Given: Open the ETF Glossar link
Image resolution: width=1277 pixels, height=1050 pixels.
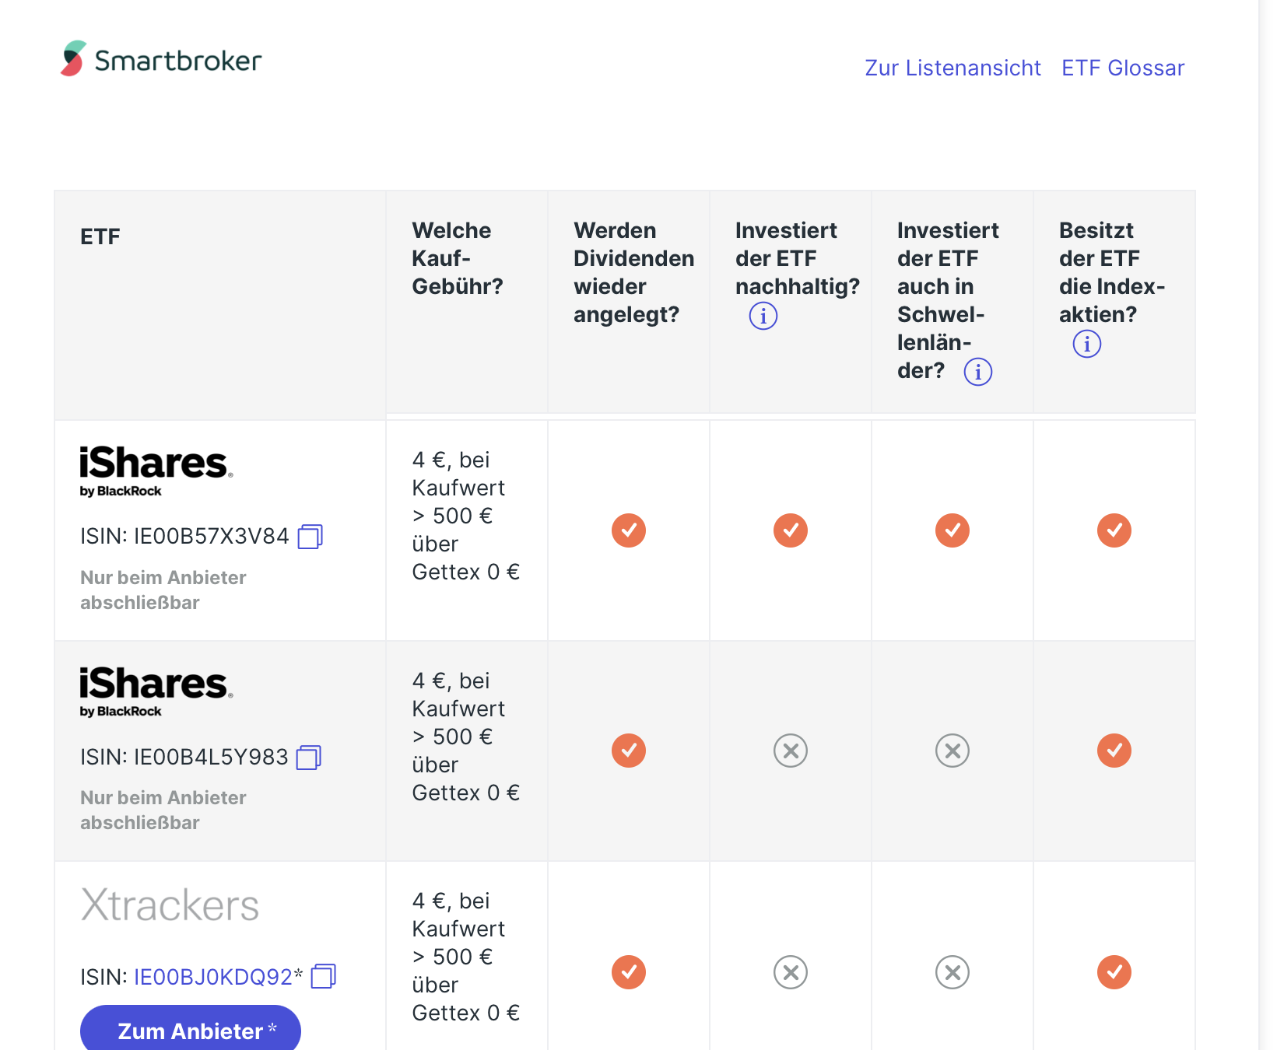Looking at the screenshot, I should [1122, 68].
